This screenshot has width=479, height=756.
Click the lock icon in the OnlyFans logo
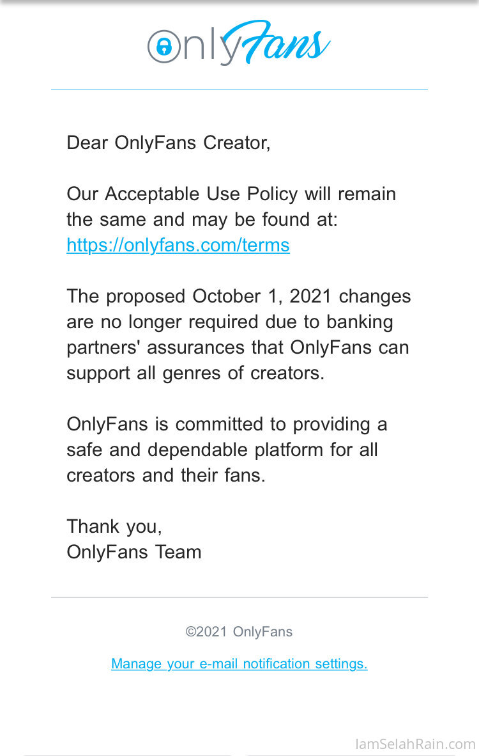coord(164,47)
